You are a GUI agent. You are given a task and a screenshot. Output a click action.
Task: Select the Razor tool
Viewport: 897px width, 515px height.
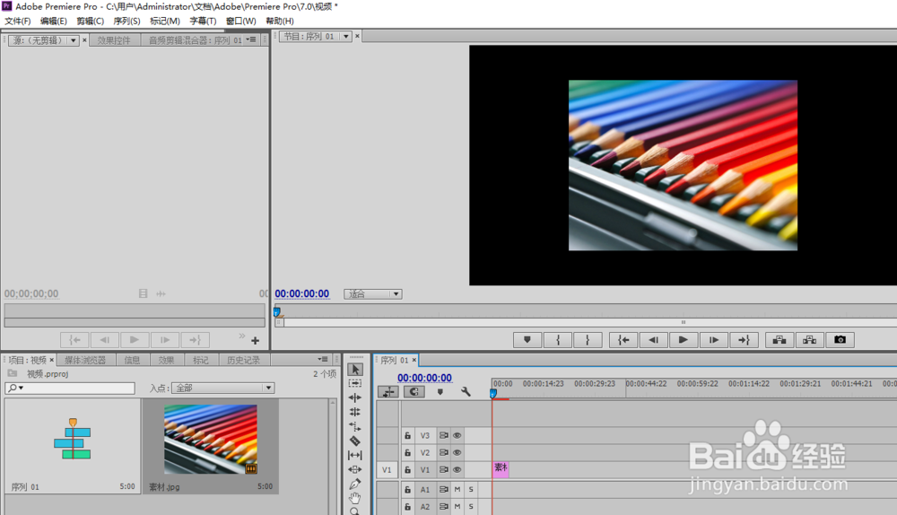point(354,441)
